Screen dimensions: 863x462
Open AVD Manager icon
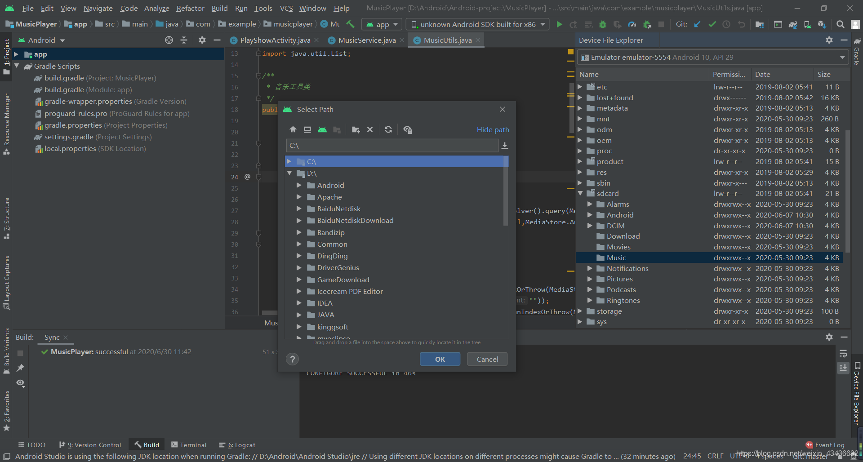(x=807, y=24)
